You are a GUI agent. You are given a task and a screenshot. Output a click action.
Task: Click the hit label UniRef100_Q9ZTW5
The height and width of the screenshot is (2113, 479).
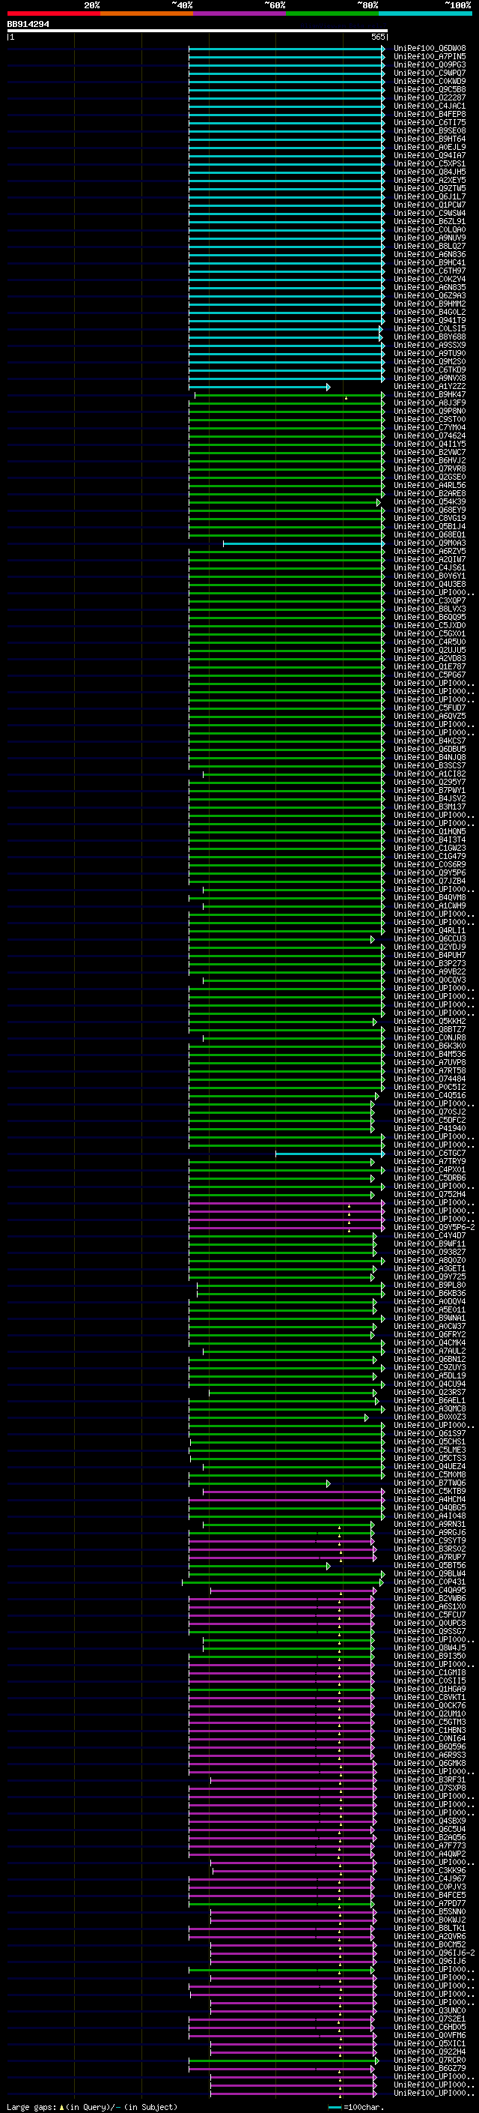click(430, 189)
